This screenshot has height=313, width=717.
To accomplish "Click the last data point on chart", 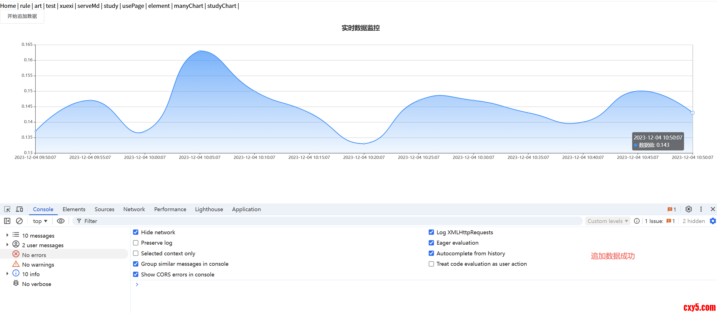I will click(x=692, y=113).
